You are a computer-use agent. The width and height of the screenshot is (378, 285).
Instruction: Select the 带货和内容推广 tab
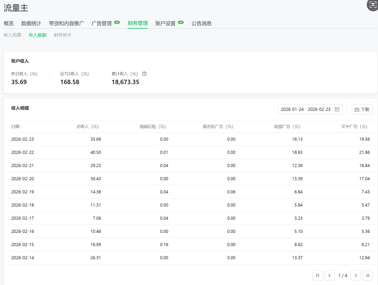[x=67, y=23]
